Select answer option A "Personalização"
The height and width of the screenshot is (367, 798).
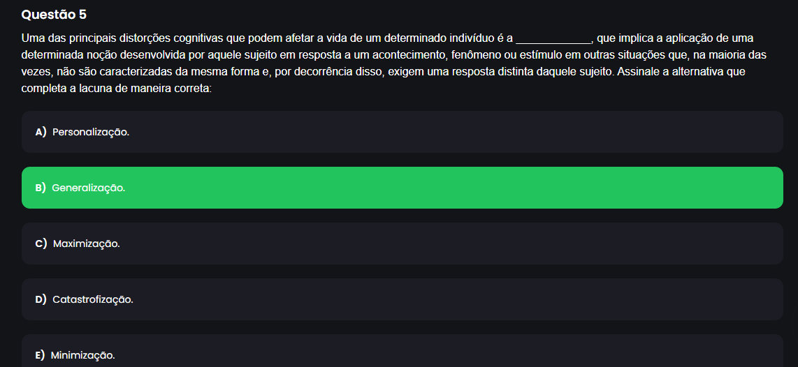(x=402, y=132)
